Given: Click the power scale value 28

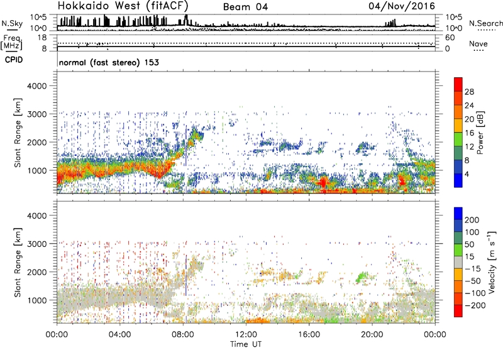Looking at the screenshot, I should tap(469, 92).
